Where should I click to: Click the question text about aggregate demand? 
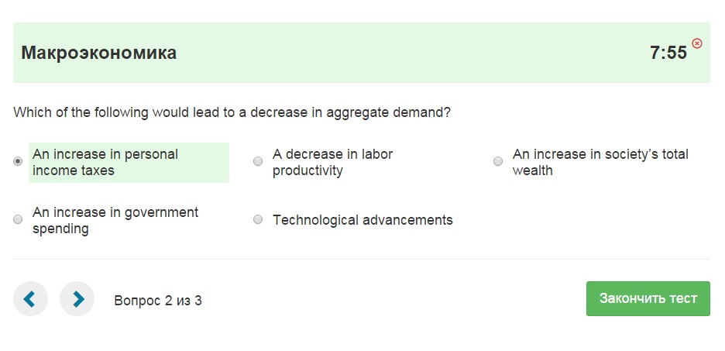click(232, 112)
